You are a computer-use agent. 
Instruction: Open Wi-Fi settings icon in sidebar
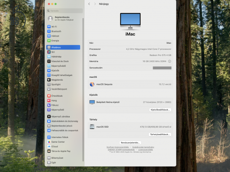tap(49, 27)
